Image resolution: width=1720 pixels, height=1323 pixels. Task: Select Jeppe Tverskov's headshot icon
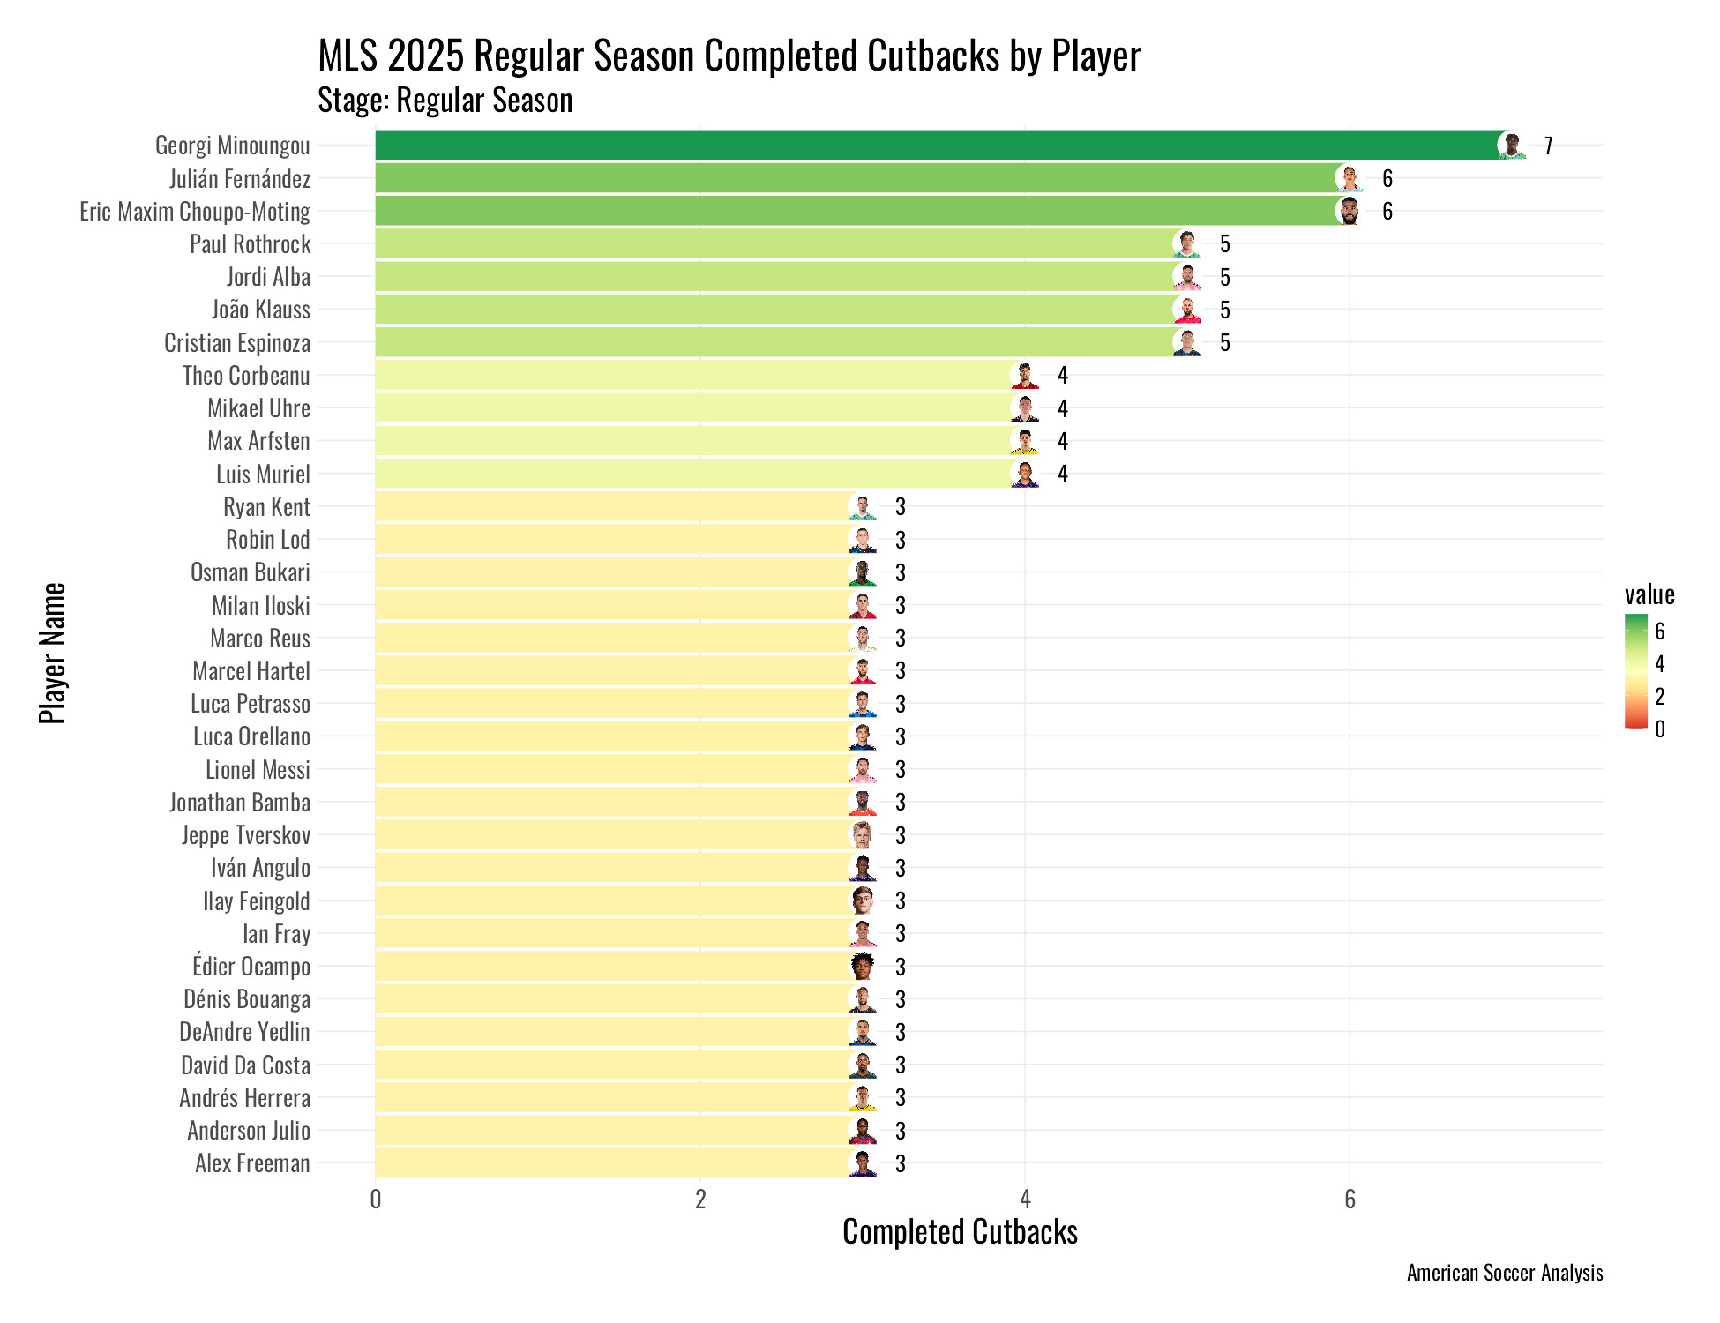pos(862,835)
